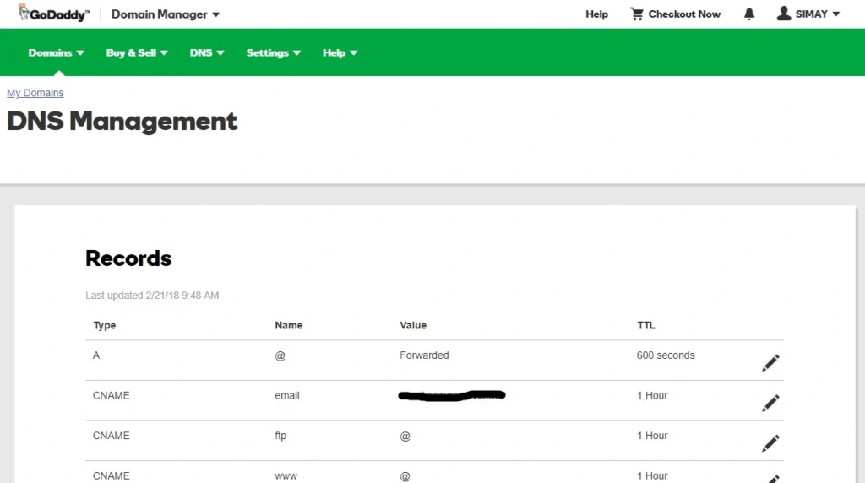Viewport: 865px width, 483px height.
Task: Open the Buy & Sell menu
Action: point(137,53)
